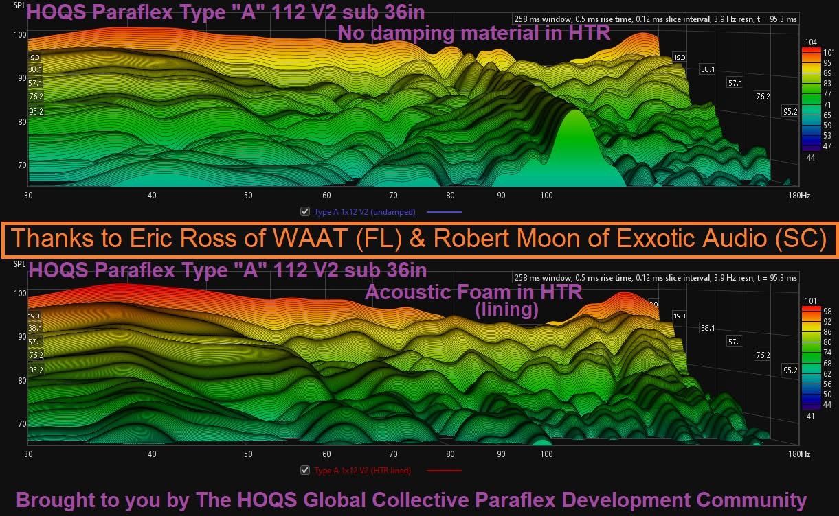
Task: Click the plot title above "Acoustic Foam in HTR"
Action: [228, 270]
